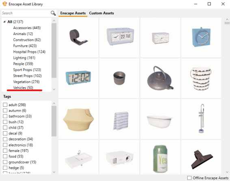
Task: Select the tape dispenser asset thumbnail
Action: (78, 38)
